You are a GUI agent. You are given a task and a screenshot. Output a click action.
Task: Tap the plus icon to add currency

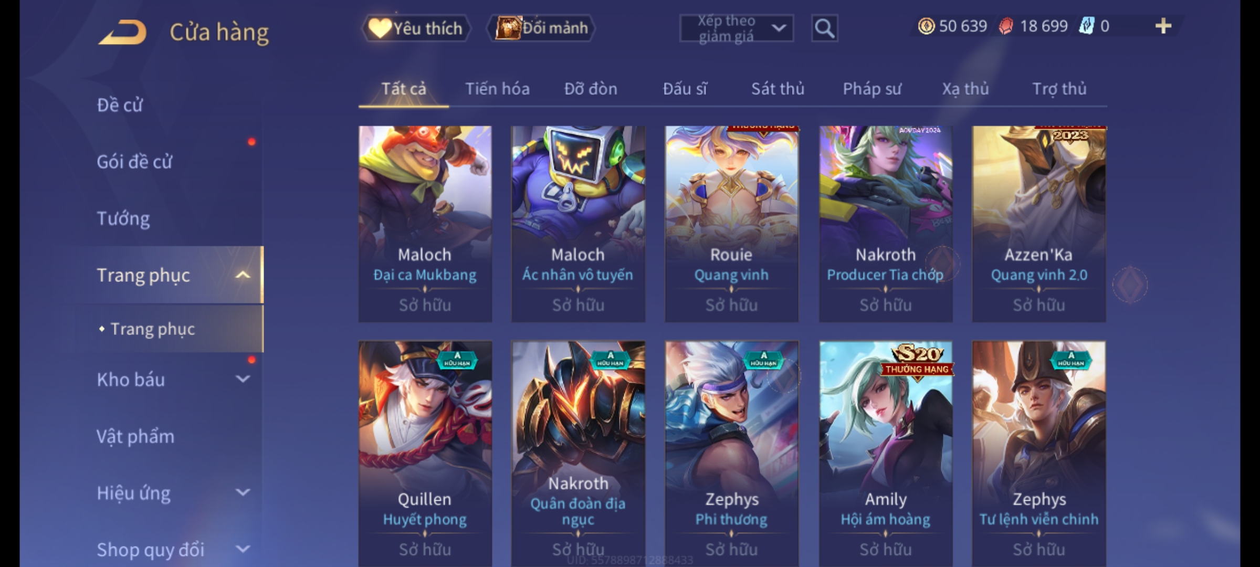click(x=1163, y=26)
